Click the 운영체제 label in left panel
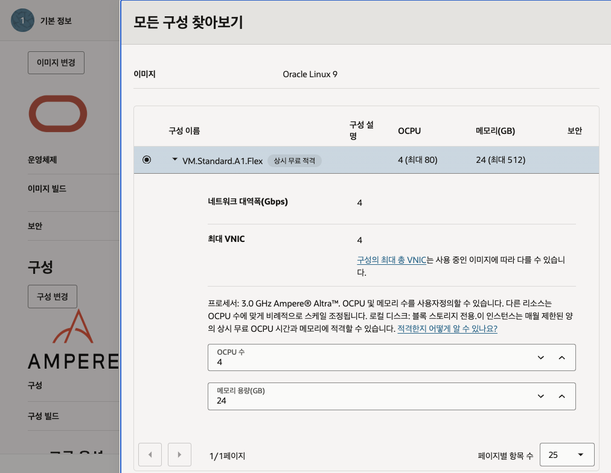Viewport: 611px width, 473px height. click(x=42, y=160)
